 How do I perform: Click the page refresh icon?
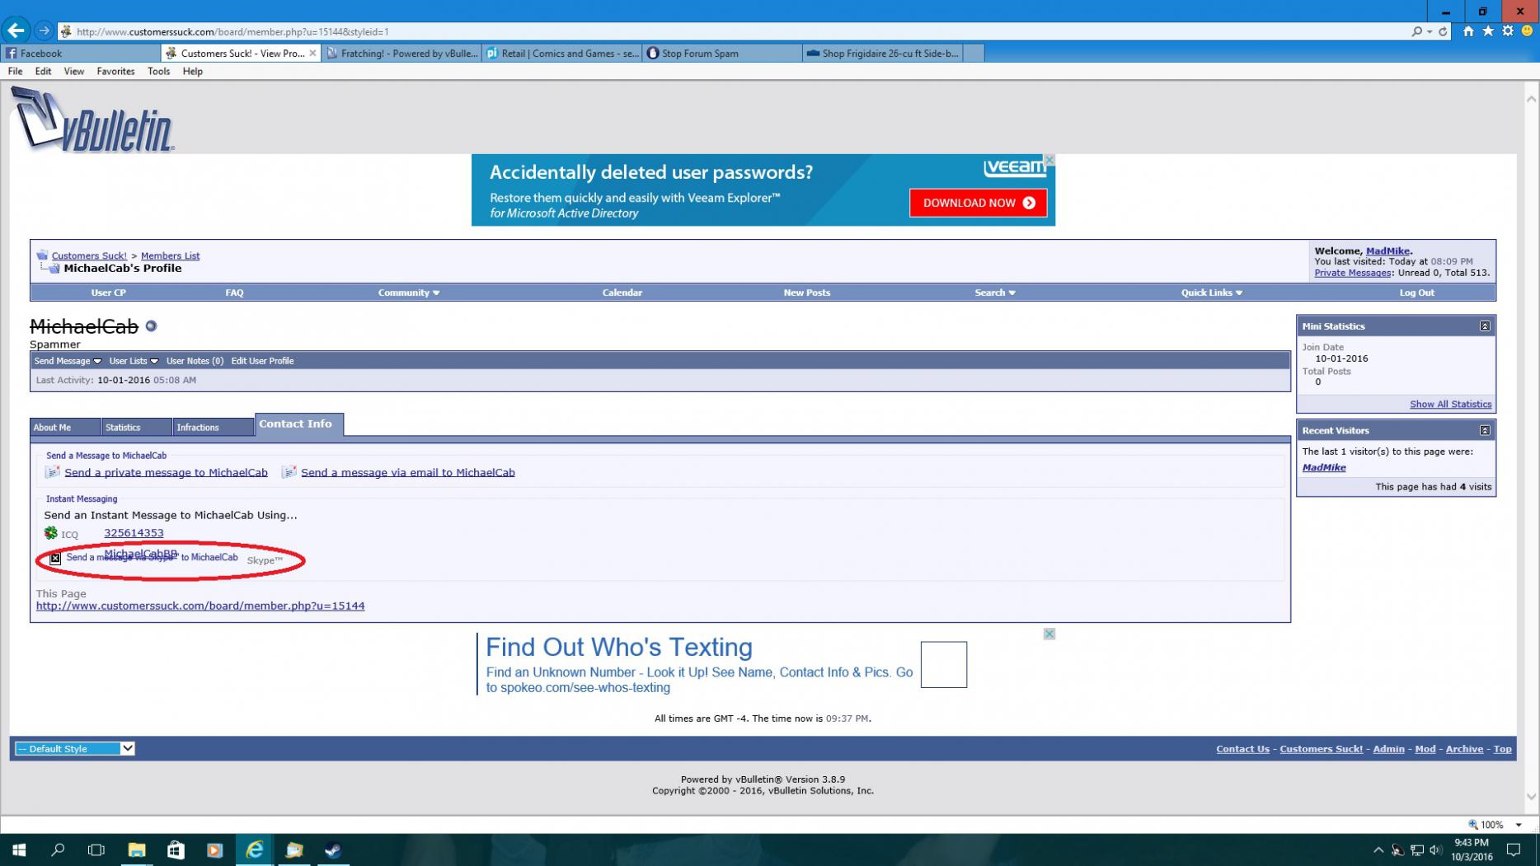[x=1443, y=31]
